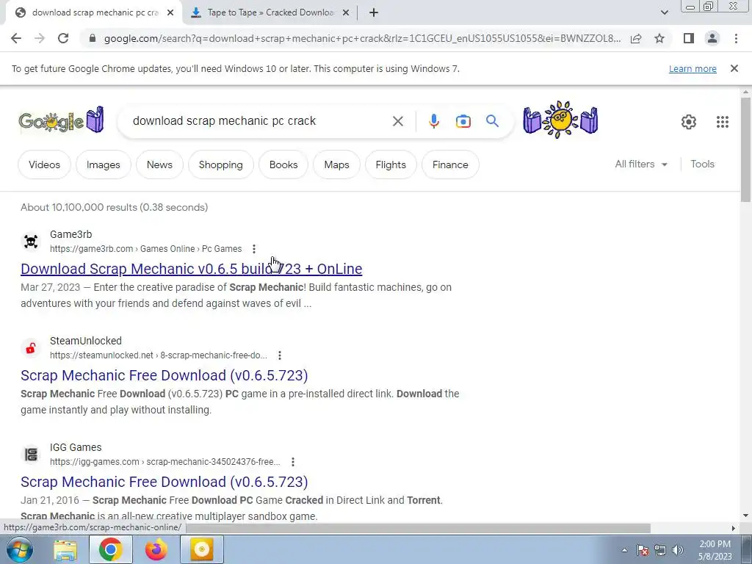Image resolution: width=752 pixels, height=564 pixels.
Task: Open more options for the IGG Games result
Action: [292, 462]
